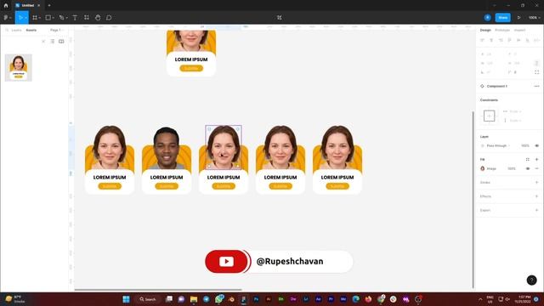544x306 pixels.
Task: Toggle constrain proportions lock
Action: coord(536,63)
